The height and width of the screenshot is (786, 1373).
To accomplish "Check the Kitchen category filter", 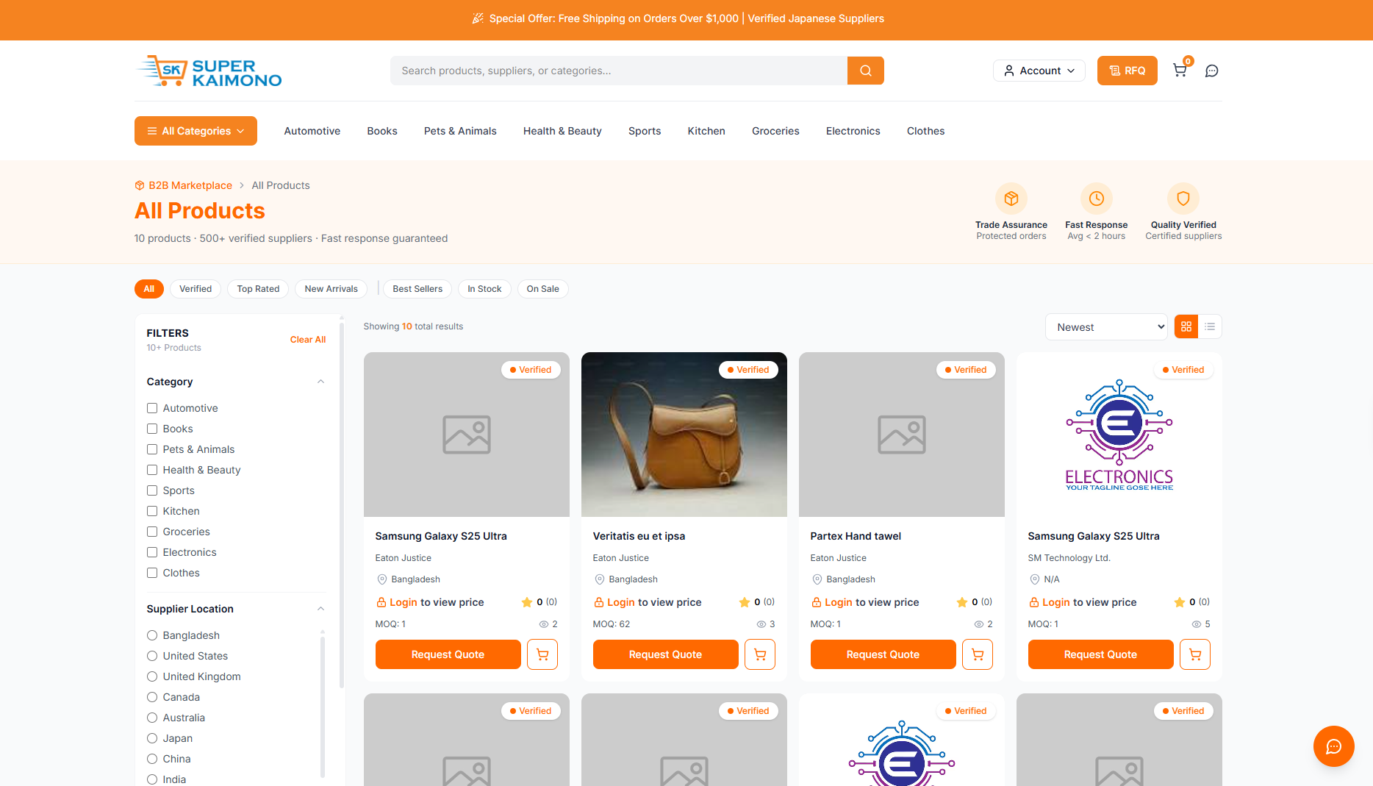I will (152, 511).
